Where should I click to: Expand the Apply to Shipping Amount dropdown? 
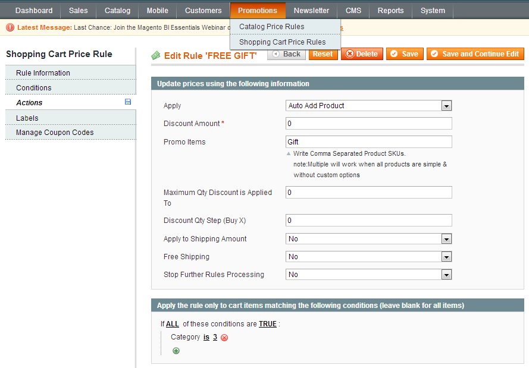368,239
